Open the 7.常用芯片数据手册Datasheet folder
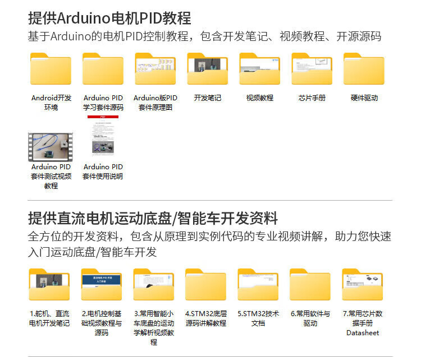Image resolution: width=421 pixels, height=357 pixels. pos(362,286)
